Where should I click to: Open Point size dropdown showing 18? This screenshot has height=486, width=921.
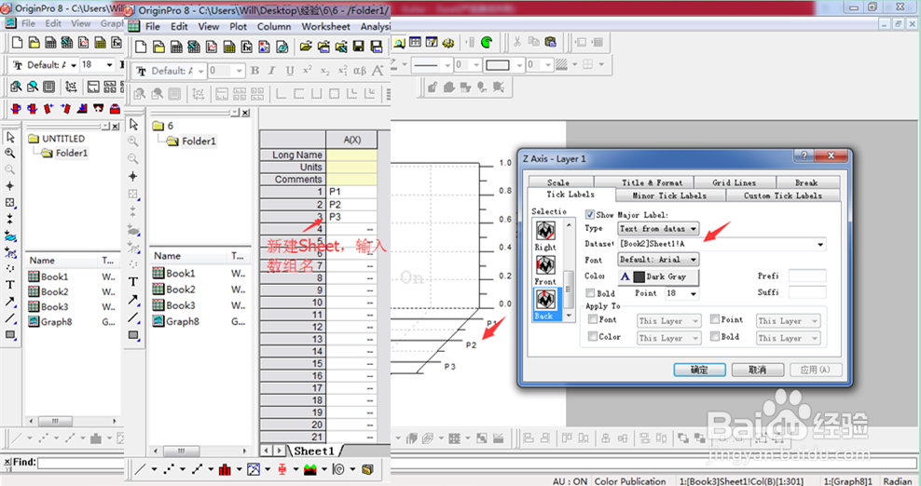681,293
